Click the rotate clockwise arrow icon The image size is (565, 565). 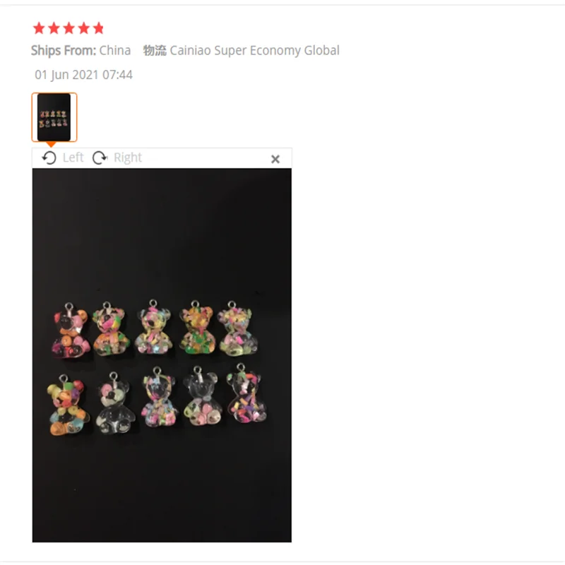point(100,157)
